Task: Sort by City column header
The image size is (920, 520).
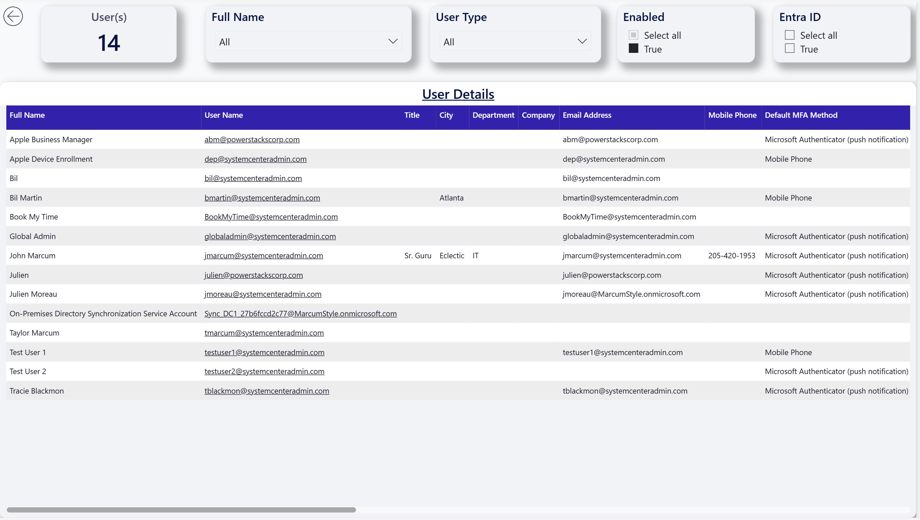Action: pyautogui.click(x=446, y=115)
